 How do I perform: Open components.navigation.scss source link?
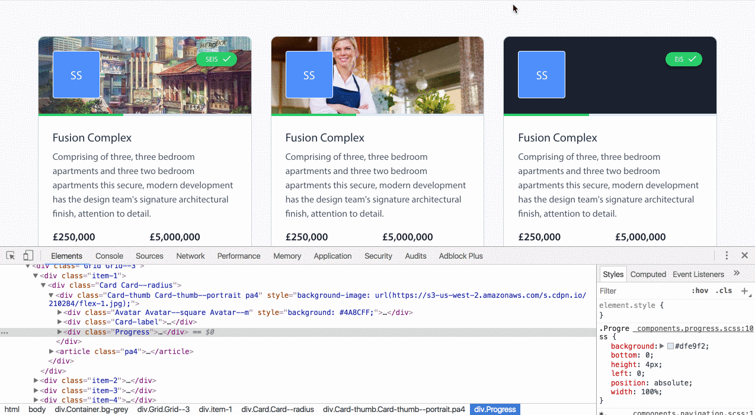[694, 414]
